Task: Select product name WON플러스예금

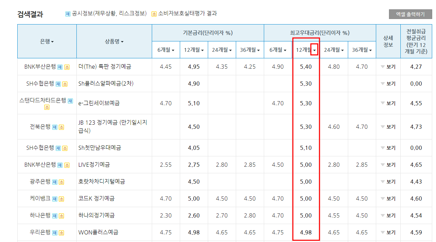Action: pos(98,233)
